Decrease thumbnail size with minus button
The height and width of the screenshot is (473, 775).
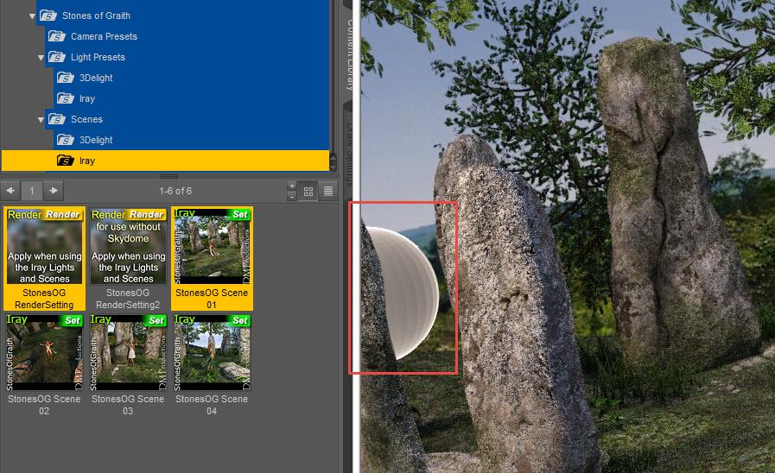click(x=292, y=197)
